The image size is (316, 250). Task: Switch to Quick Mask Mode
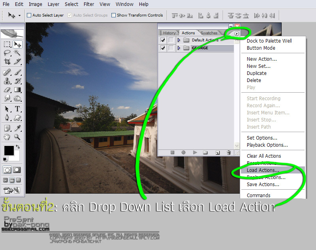[17, 170]
